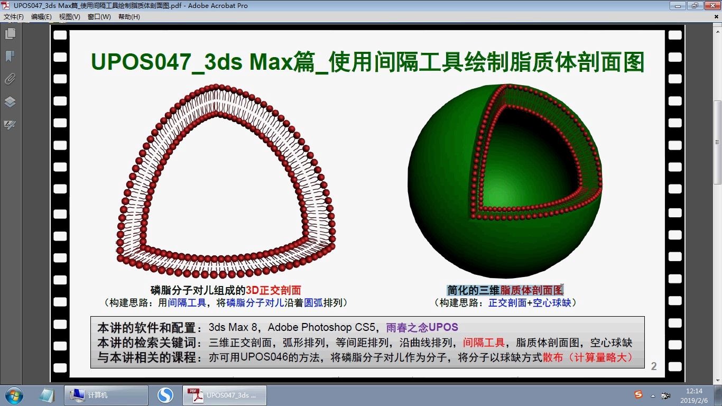Open the 编辑(E) menu
Viewport: 722px width, 406px height.
[x=41, y=16]
